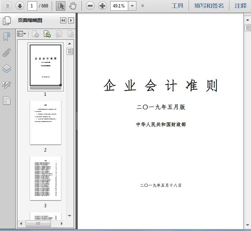This screenshot has height=231, width=251.
Task: Open the 注释 panel
Action: [241, 6]
